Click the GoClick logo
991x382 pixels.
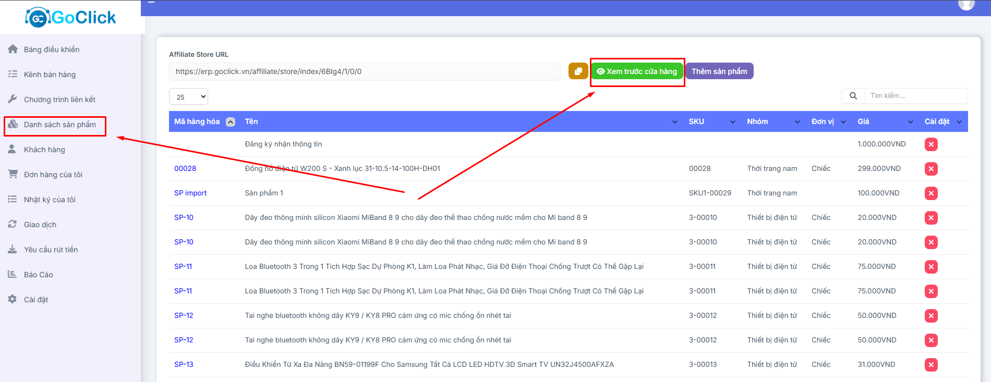coord(71,18)
